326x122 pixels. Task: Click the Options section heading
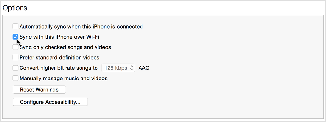(15, 8)
